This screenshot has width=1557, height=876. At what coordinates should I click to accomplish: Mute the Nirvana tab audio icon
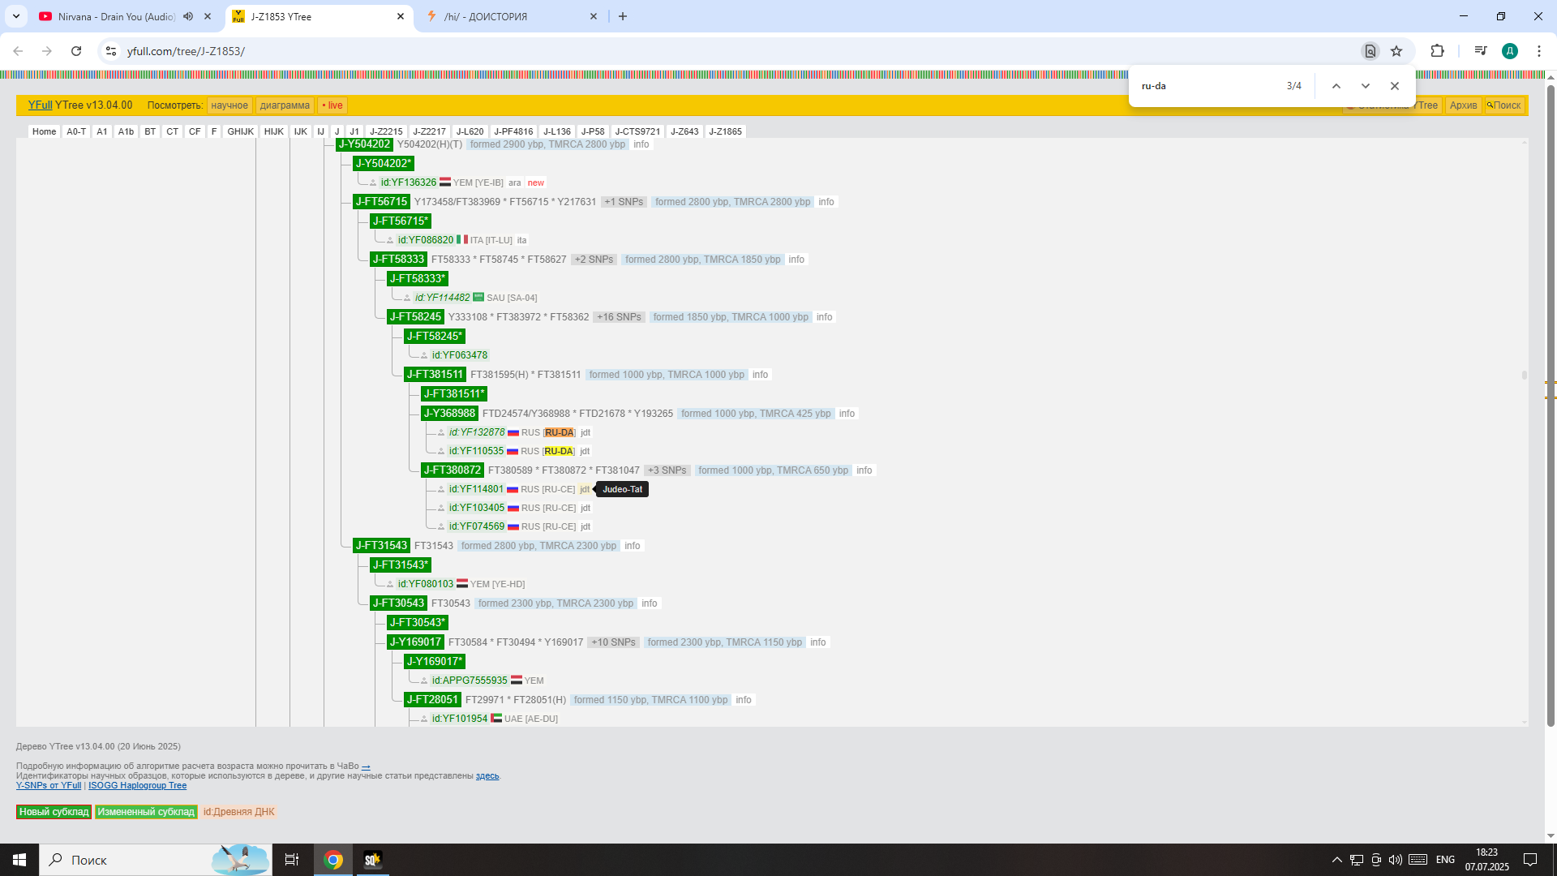(188, 16)
